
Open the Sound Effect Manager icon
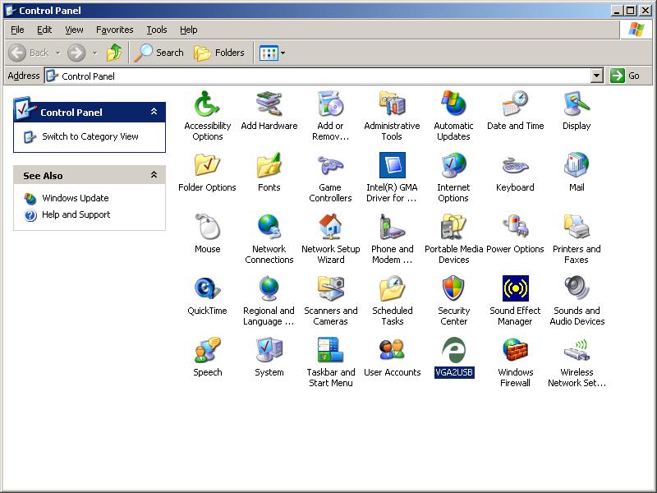point(515,289)
